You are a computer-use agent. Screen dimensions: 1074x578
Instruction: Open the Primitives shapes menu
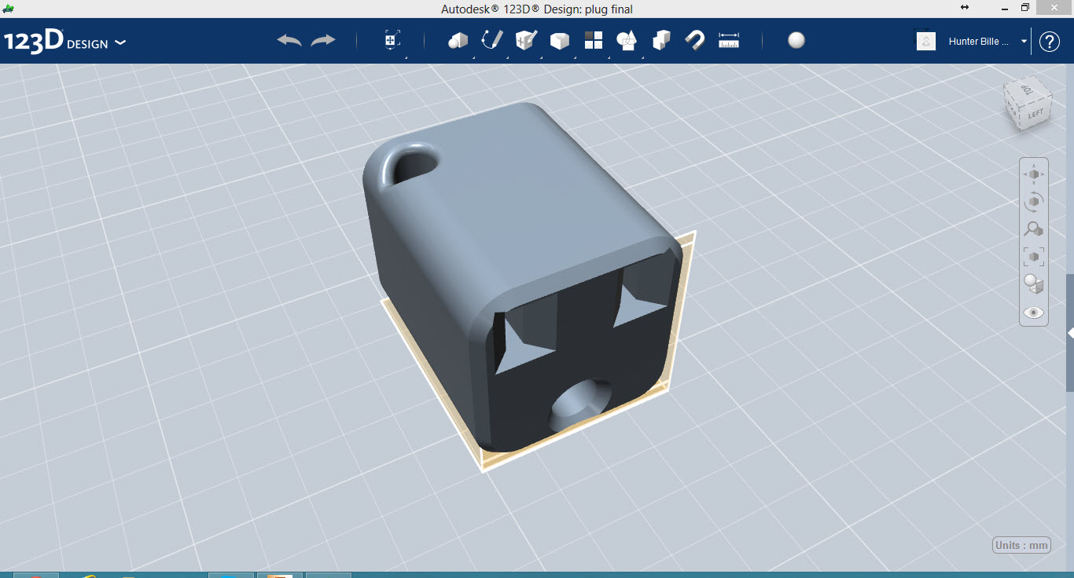(458, 41)
